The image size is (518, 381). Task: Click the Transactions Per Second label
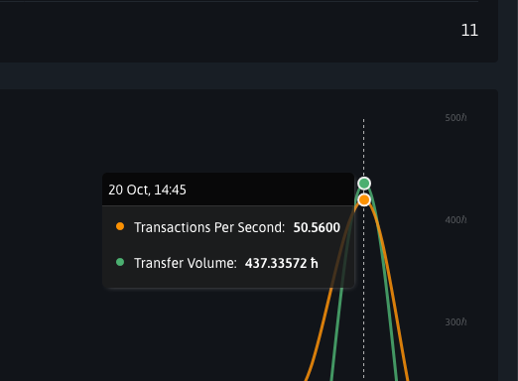pos(209,227)
